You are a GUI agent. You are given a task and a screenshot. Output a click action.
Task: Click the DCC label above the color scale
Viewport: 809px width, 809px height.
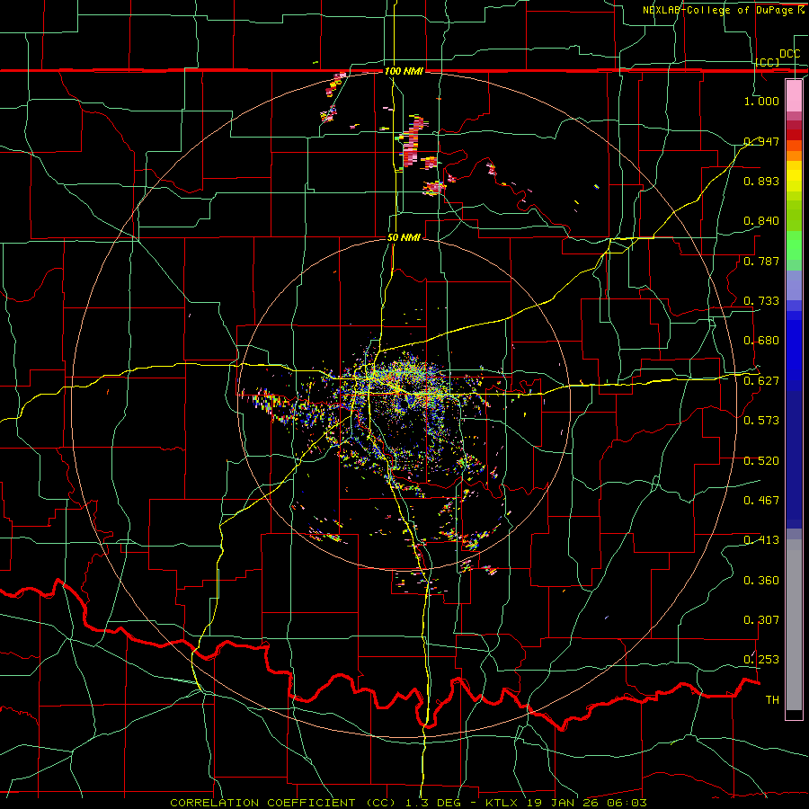(x=789, y=54)
